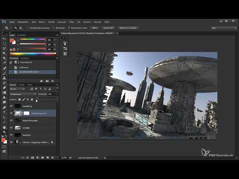The width and height of the screenshot is (239, 179).
Task: Toggle visibility of Schatten layer
Action: pos(11,128)
